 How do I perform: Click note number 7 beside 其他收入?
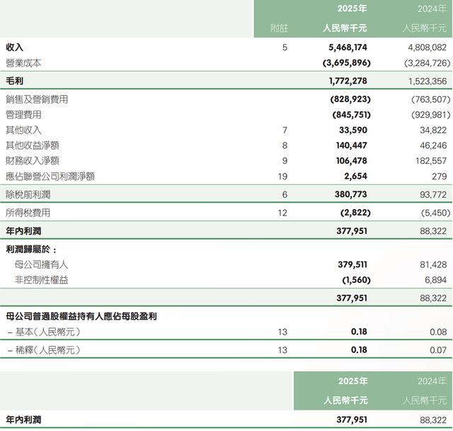(x=285, y=130)
